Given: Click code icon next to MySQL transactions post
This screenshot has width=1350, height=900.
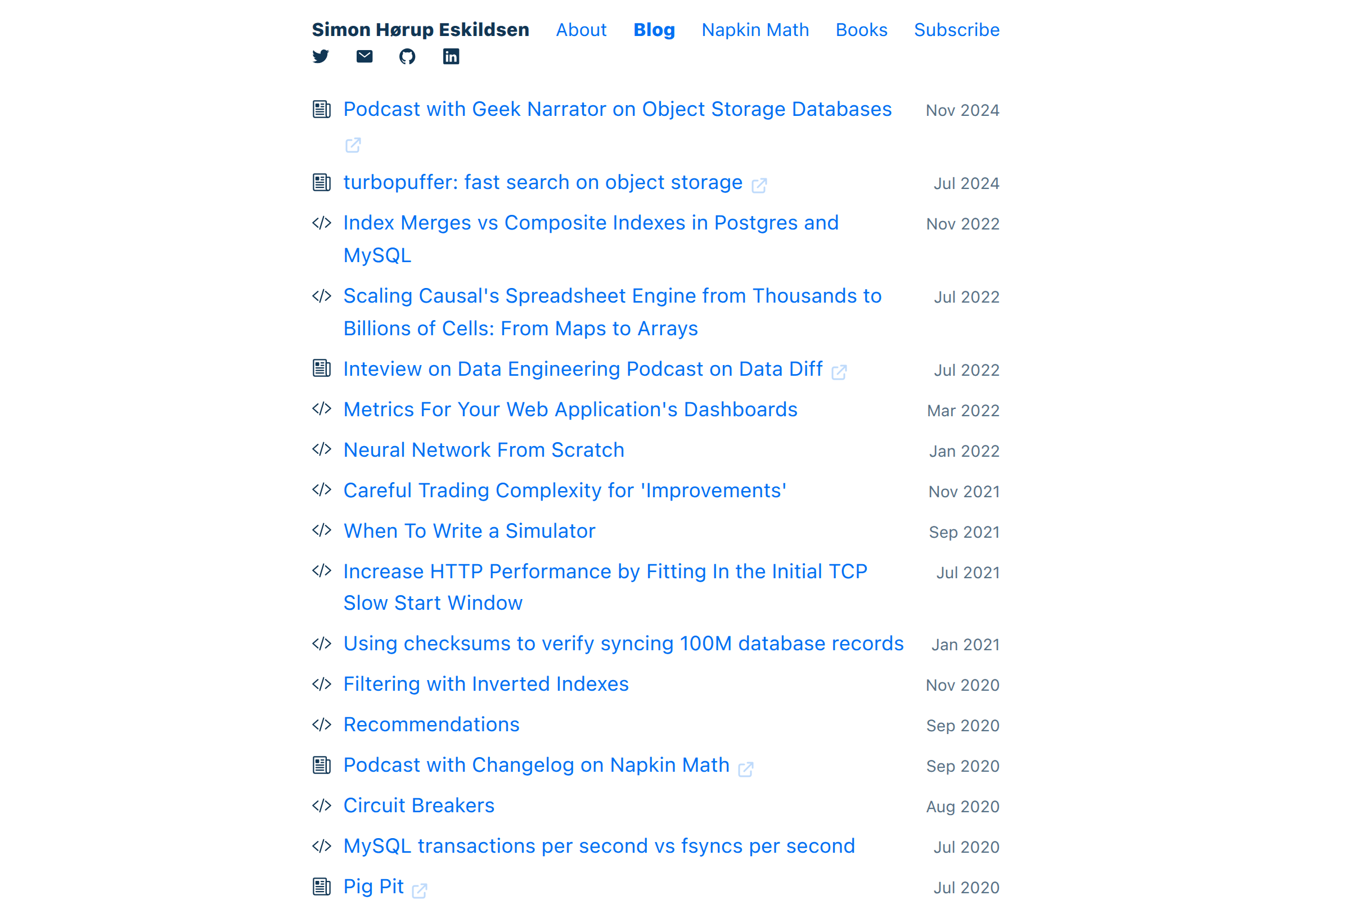Looking at the screenshot, I should (321, 846).
